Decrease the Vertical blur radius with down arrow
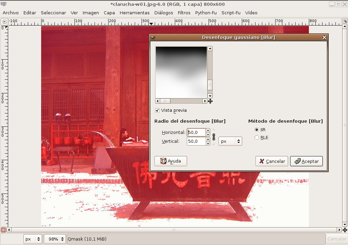 208,143
